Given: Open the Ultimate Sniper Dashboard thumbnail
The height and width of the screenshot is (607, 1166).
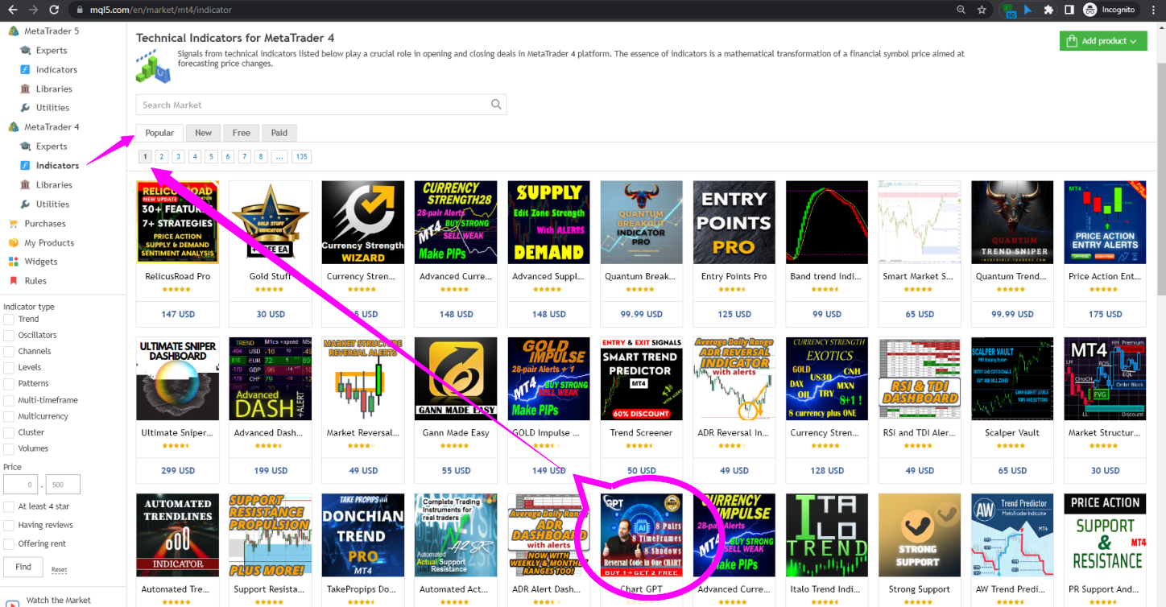Looking at the screenshot, I should (178, 378).
